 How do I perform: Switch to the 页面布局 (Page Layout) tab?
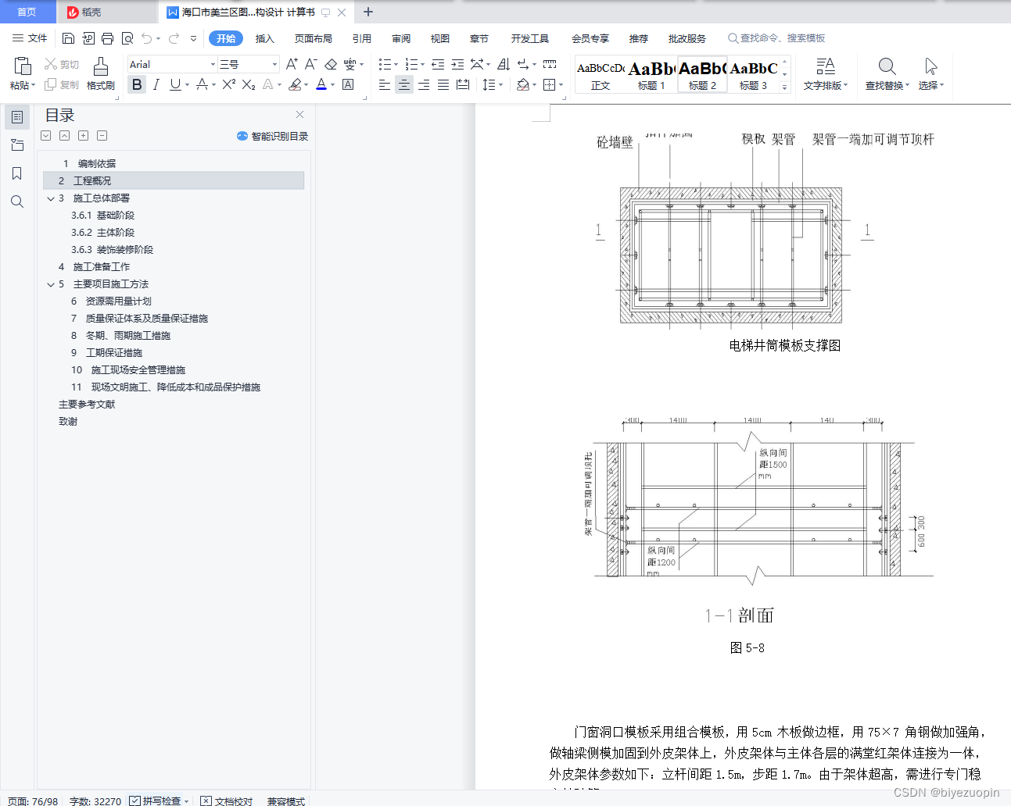coord(313,38)
